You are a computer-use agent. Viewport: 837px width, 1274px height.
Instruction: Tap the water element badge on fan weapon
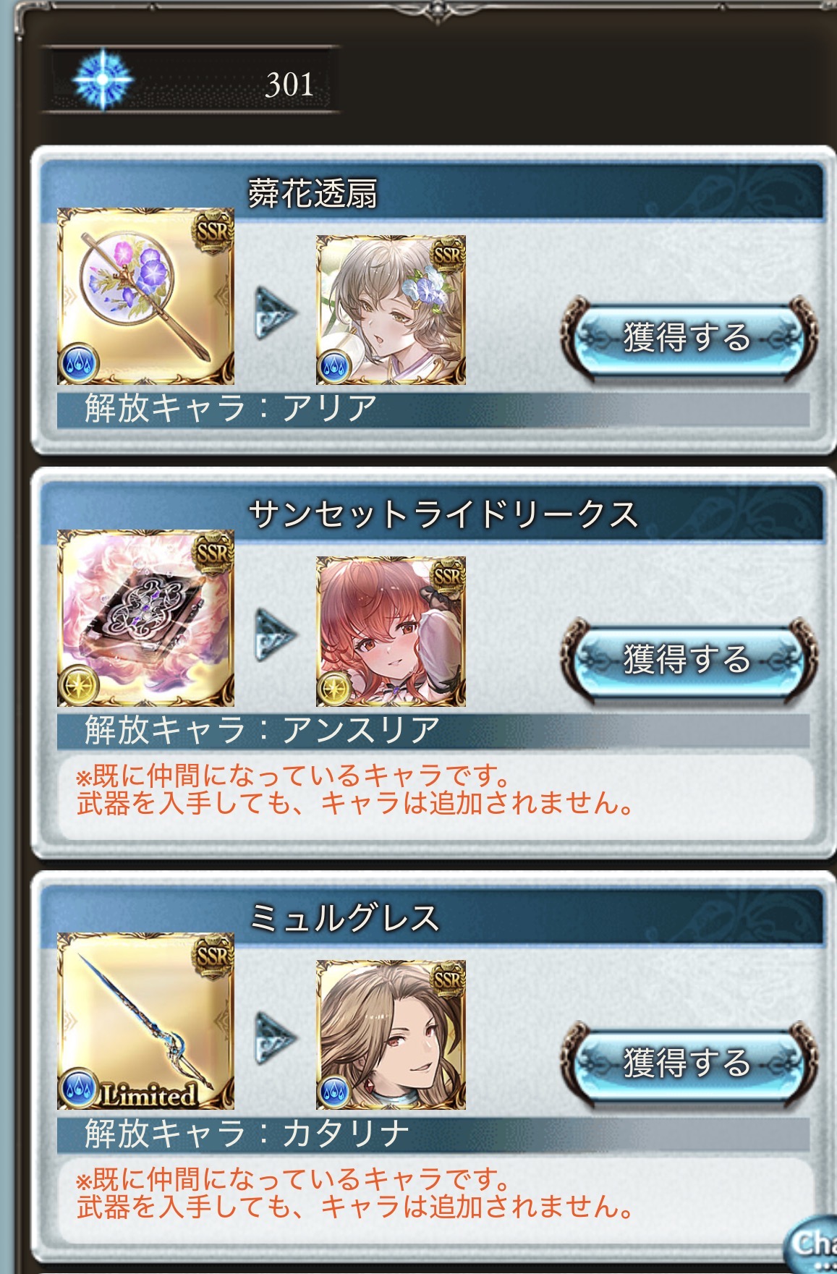click(77, 364)
